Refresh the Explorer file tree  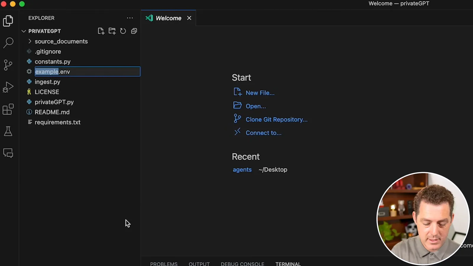point(123,31)
